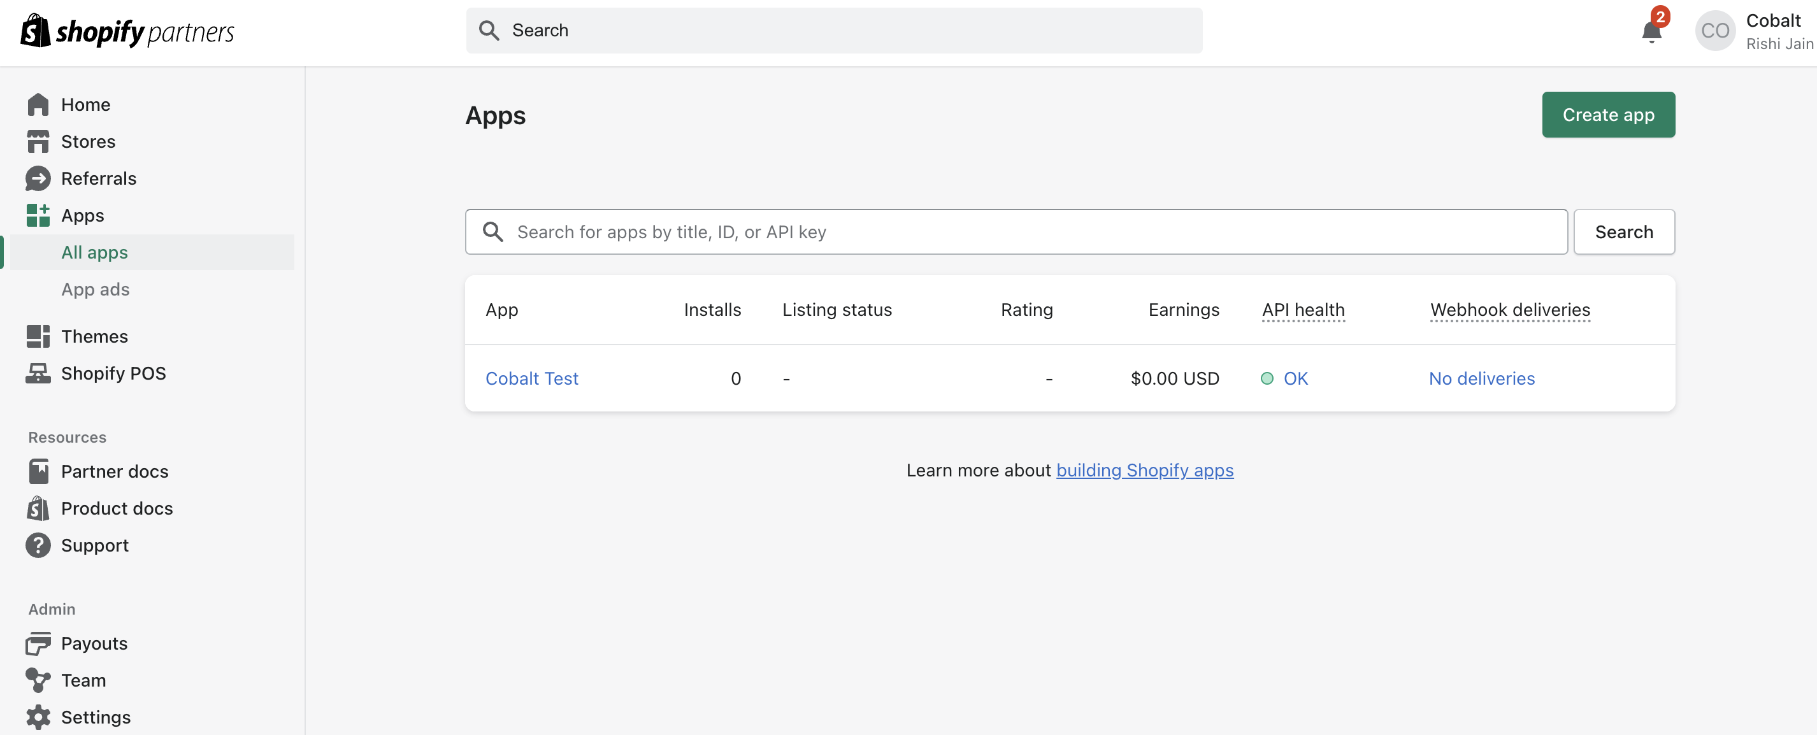Click the Referrals arrow icon
This screenshot has height=735, width=1817.
click(x=38, y=178)
